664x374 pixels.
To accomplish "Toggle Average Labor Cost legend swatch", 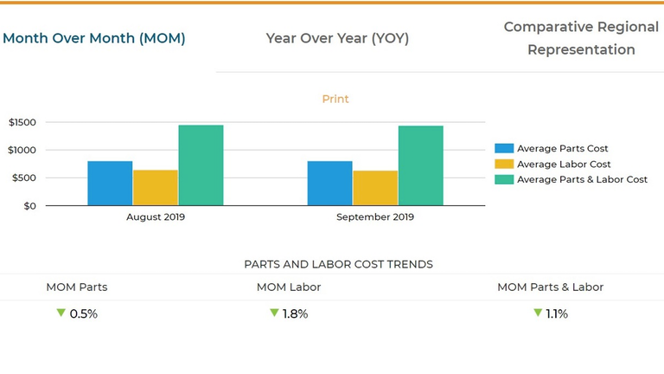I will pyautogui.click(x=504, y=164).
